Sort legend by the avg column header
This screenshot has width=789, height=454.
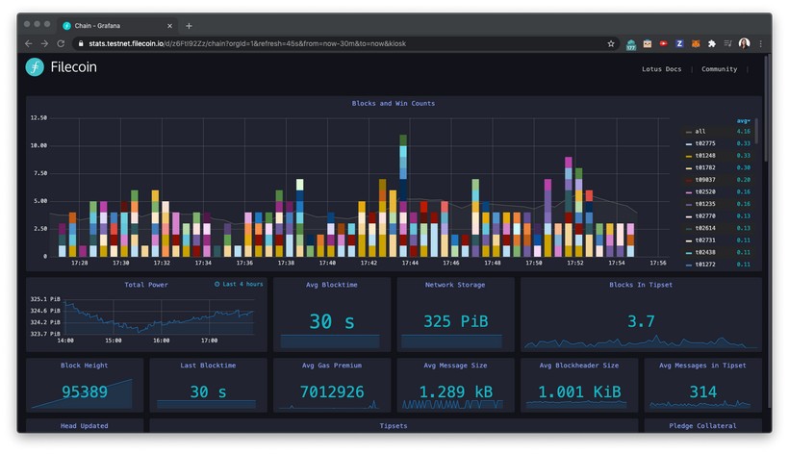743,120
